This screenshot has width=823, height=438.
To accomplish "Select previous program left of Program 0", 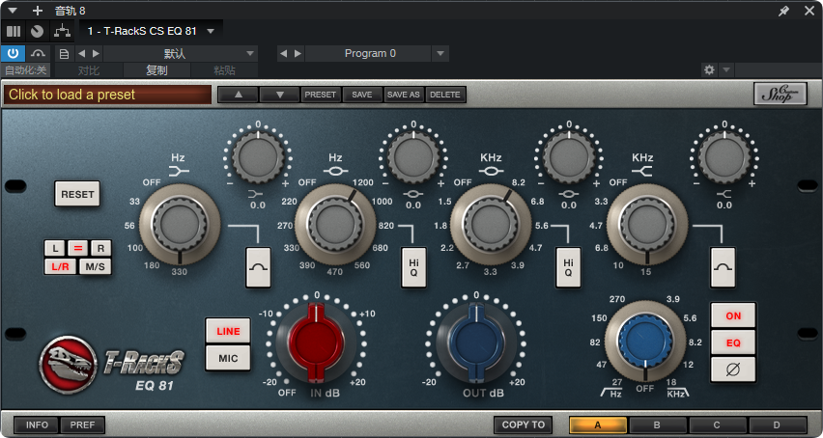I will (x=283, y=53).
